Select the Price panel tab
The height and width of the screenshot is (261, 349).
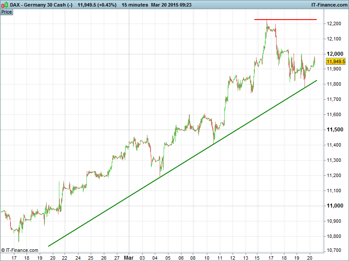coord(7,12)
